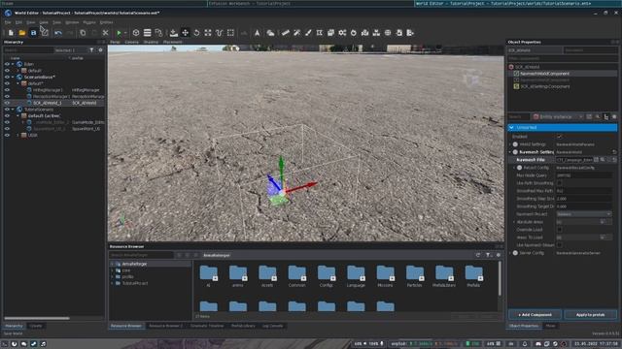This screenshot has width=622, height=349.
Task: Open Hierarchy panel settings gear icon
Action: point(100,50)
